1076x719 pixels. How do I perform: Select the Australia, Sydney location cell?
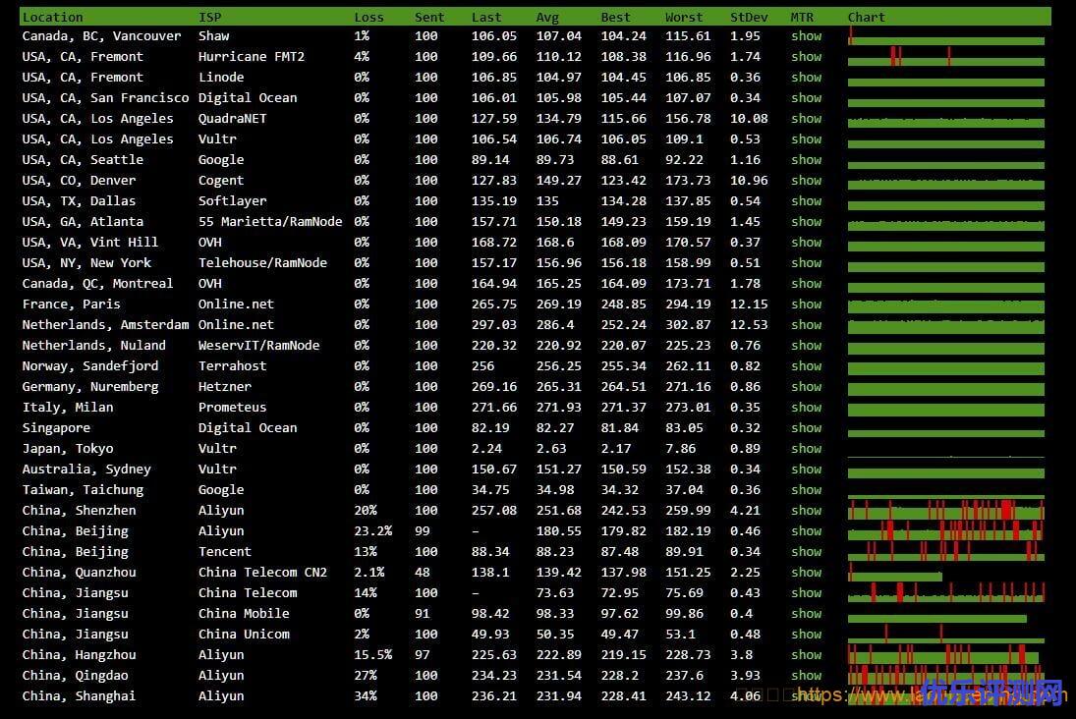(x=86, y=469)
